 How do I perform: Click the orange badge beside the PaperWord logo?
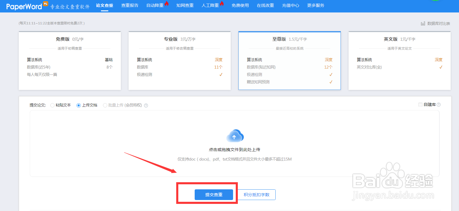coord(45,4)
